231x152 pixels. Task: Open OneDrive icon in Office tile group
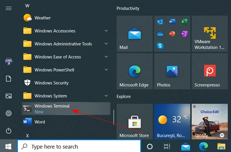pyautogui.click(x=160, y=34)
